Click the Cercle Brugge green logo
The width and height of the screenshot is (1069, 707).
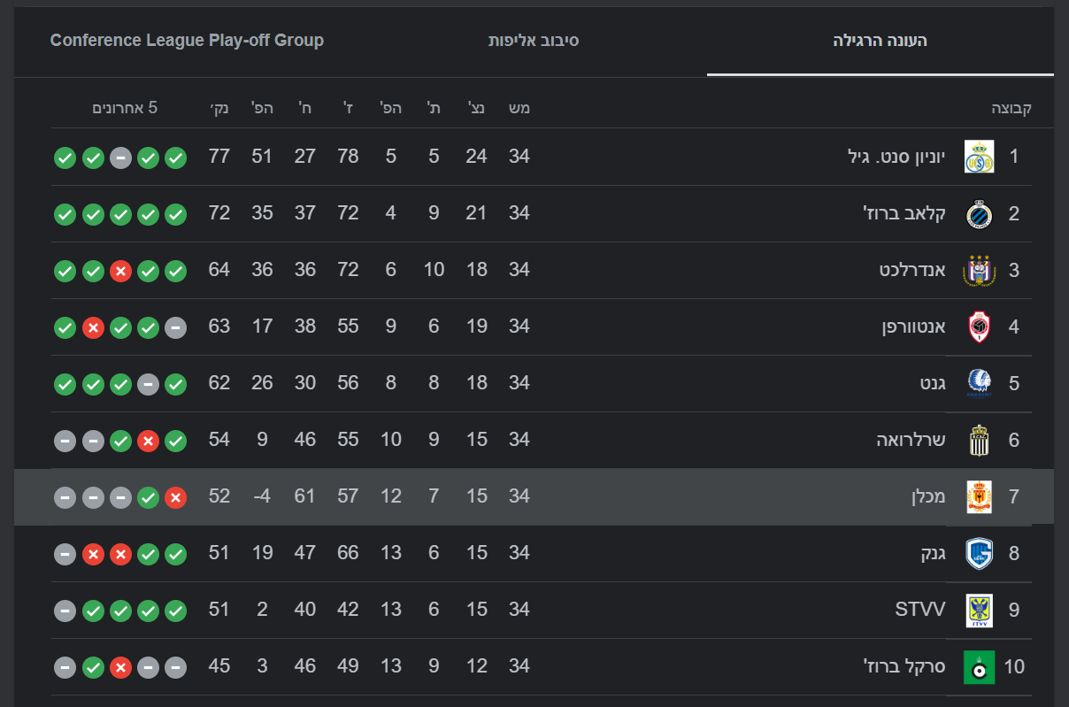tap(979, 666)
